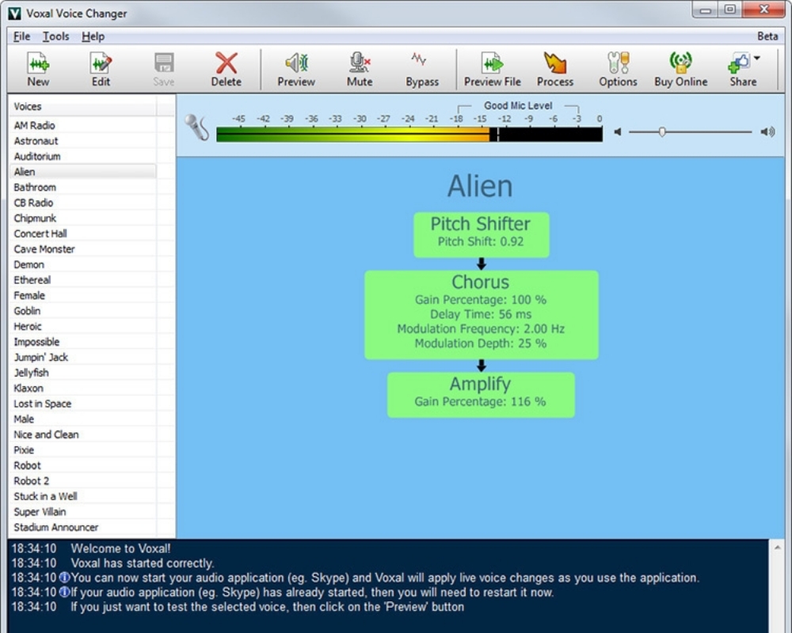Toggle the Mute microphone button
Screen dimensions: 792x633
(x=359, y=70)
